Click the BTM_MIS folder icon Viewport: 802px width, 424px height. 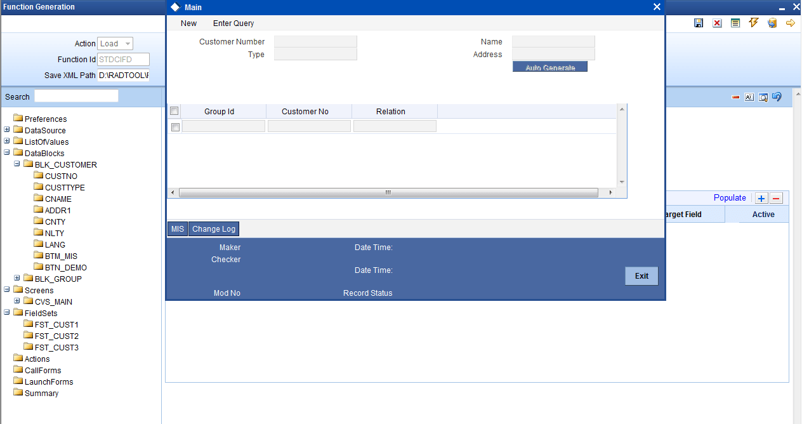click(x=38, y=256)
